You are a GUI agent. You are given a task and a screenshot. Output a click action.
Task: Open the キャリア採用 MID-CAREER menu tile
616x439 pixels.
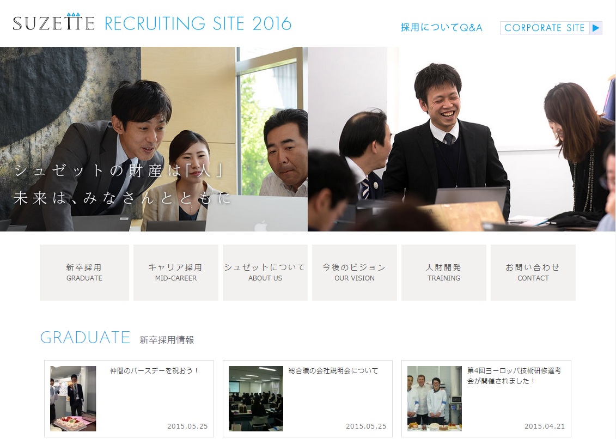click(x=175, y=272)
